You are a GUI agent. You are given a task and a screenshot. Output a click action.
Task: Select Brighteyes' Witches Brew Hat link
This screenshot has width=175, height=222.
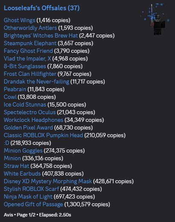point(41,36)
